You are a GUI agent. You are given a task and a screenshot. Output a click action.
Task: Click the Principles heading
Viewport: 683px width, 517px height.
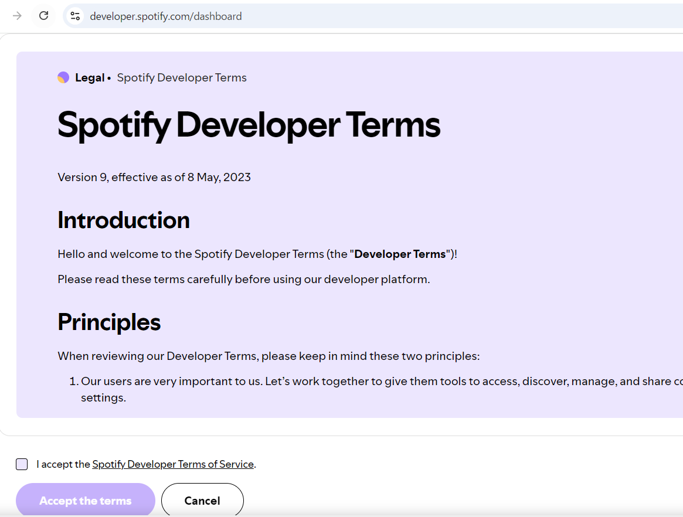tap(109, 322)
